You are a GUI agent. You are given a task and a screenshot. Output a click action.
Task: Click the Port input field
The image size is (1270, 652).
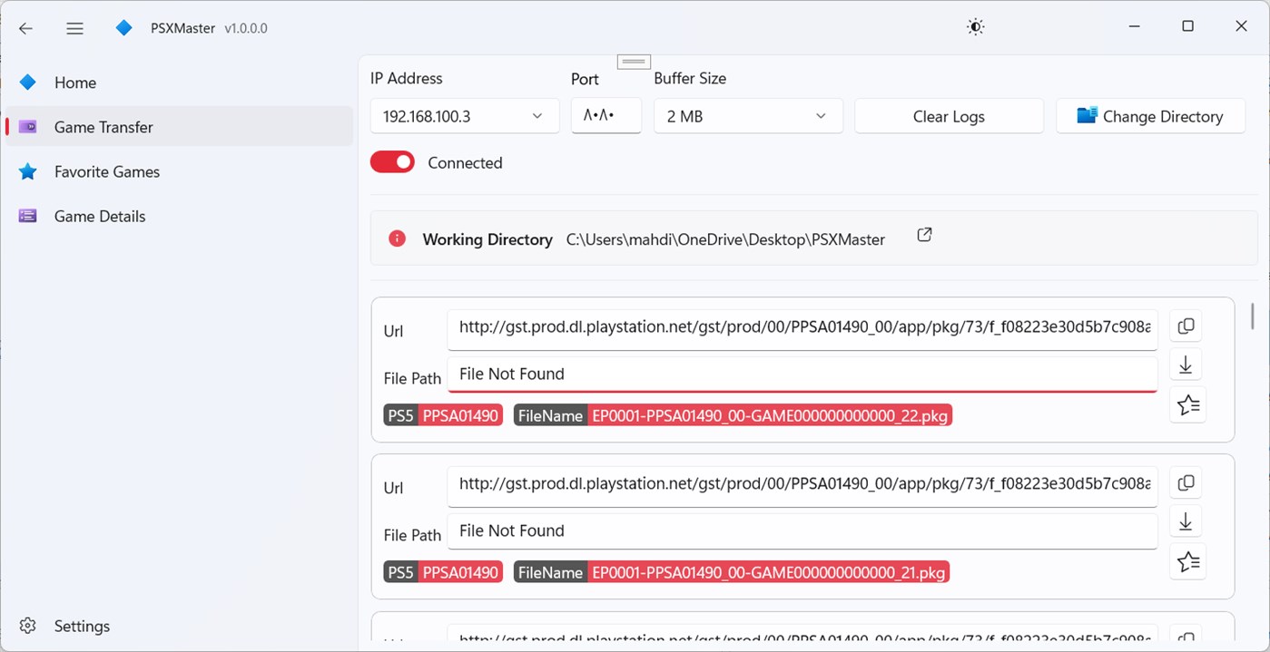pos(606,116)
